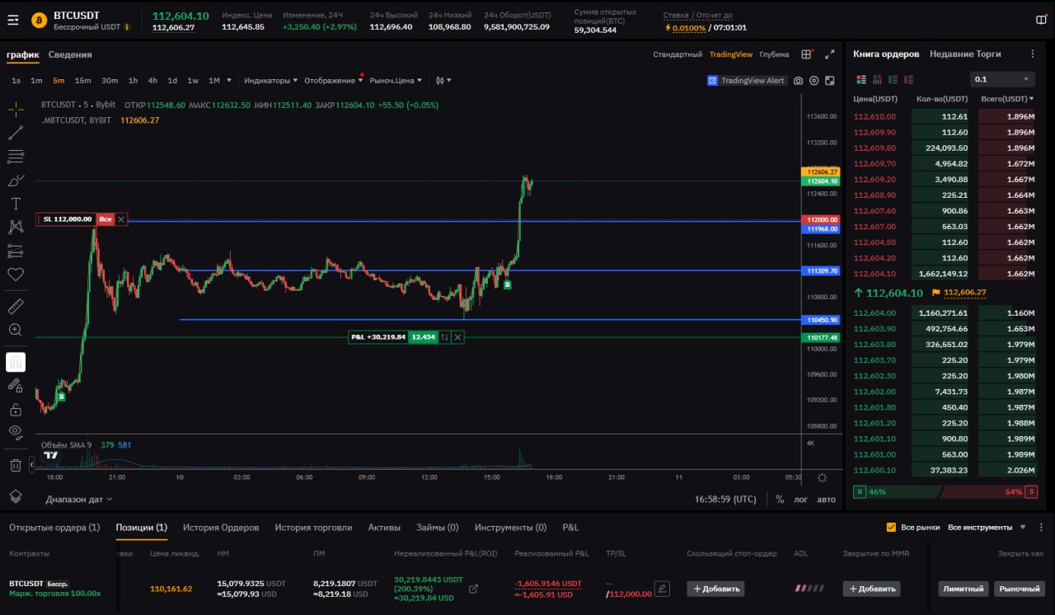The width and height of the screenshot is (1055, 615).
Task: Open the Fibonacci/horizontal lines tool group
Action: [x=16, y=157]
